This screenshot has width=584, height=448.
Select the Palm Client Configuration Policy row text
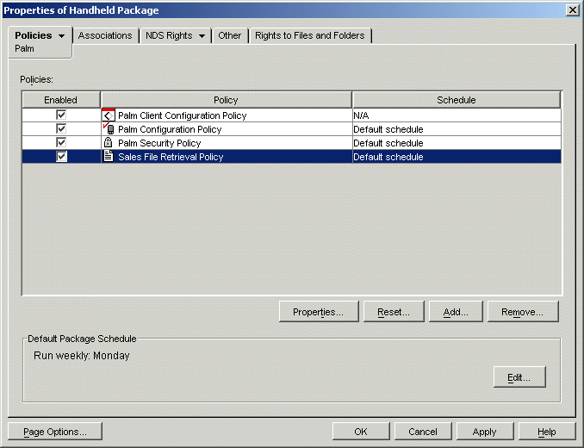(x=182, y=115)
